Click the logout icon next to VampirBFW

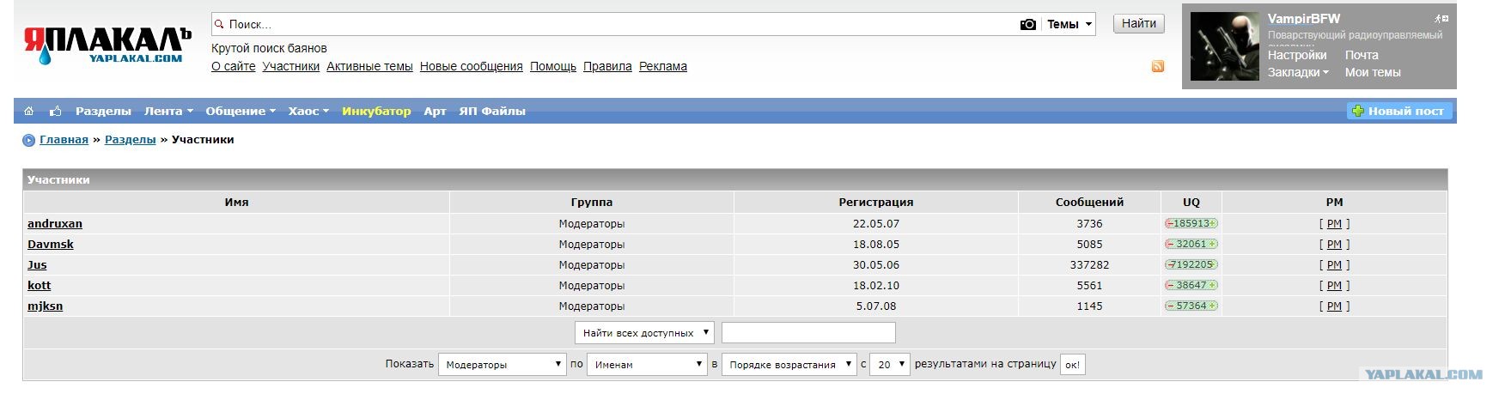click(1441, 18)
